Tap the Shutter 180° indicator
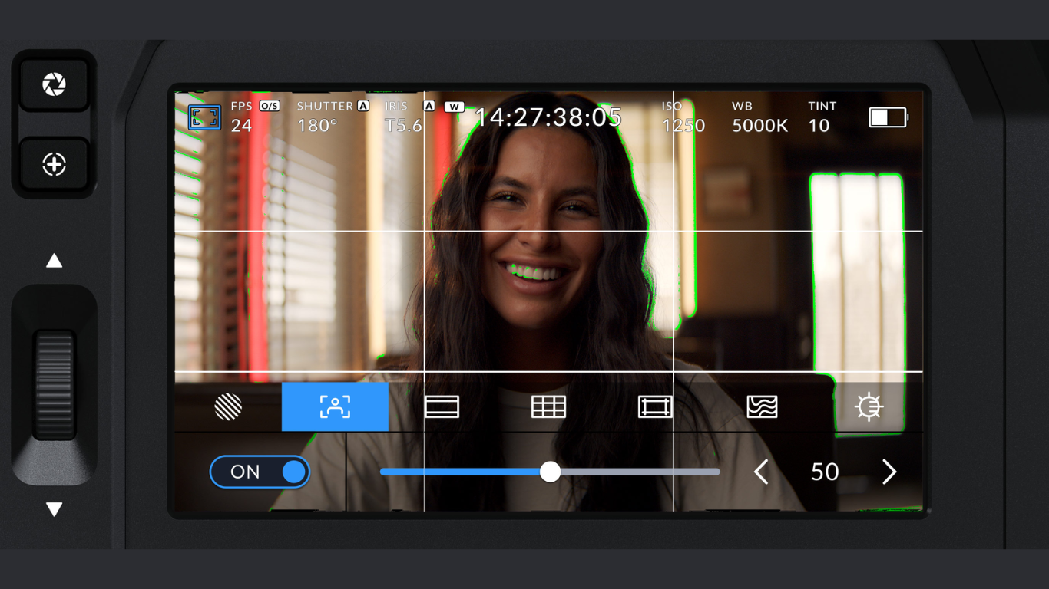Viewport: 1049px width, 589px height. point(333,117)
